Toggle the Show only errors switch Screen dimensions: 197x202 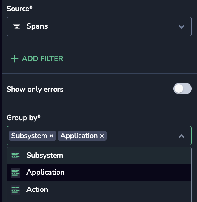click(182, 89)
